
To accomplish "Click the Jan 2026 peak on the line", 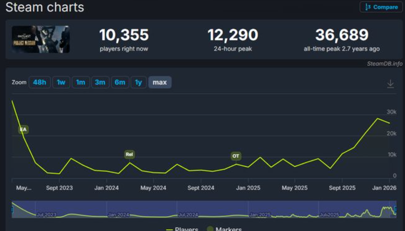I will [x=377, y=119].
